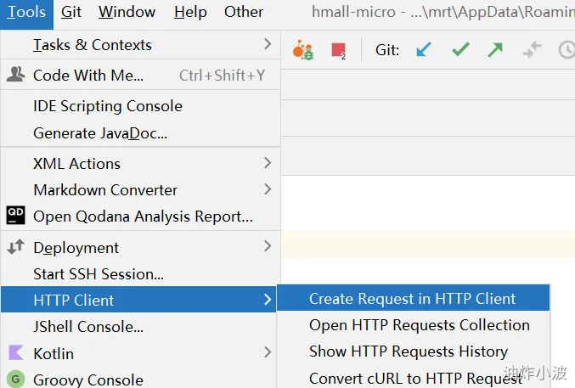Launch Code With Me
Viewport: 575px width, 388px height.
click(140, 76)
